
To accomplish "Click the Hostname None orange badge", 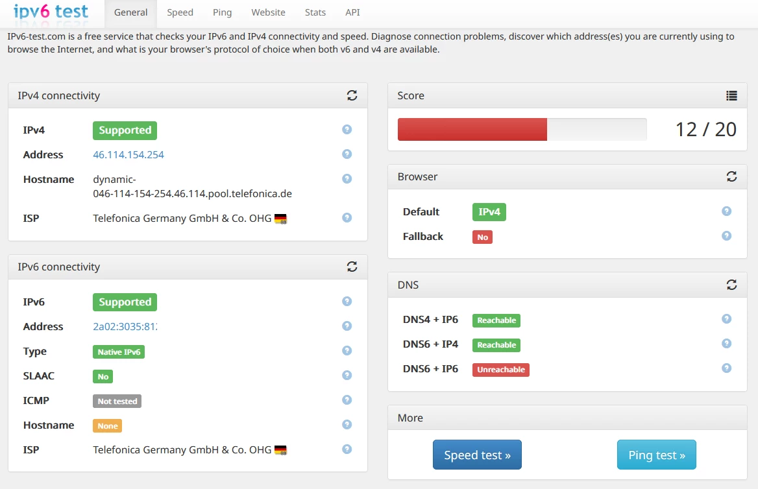I will click(107, 425).
